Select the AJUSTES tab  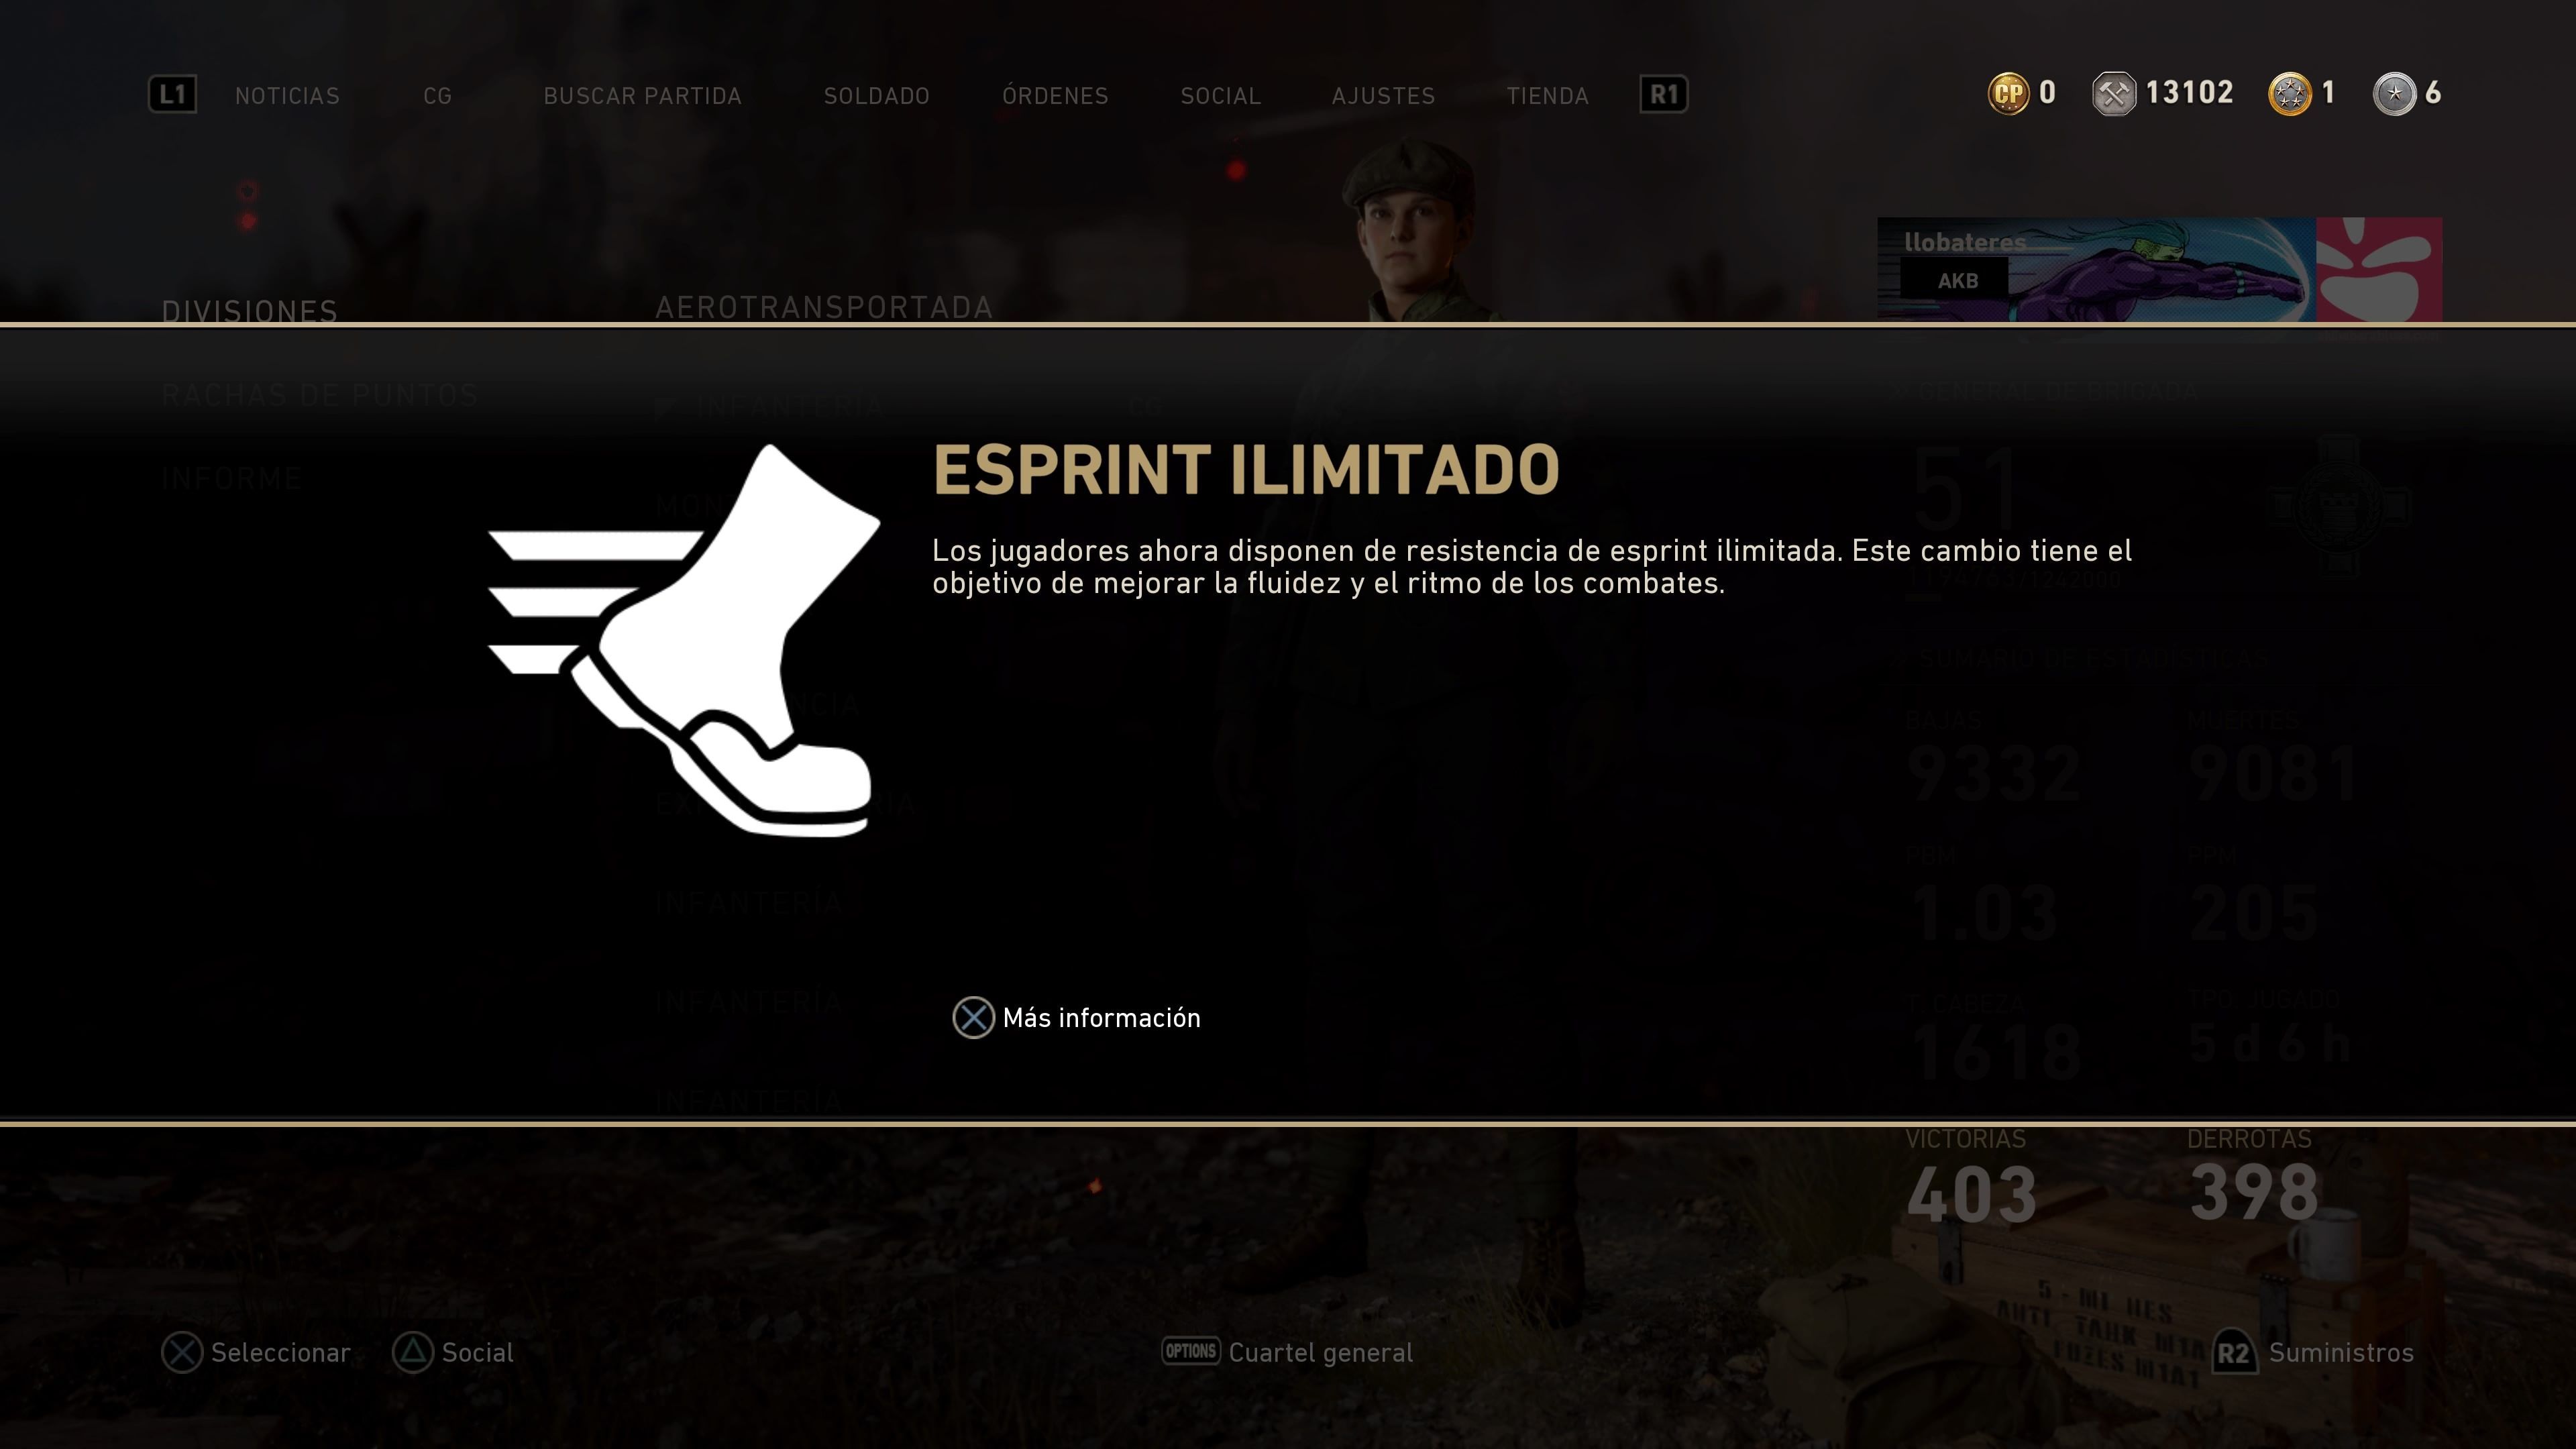pos(1383,96)
